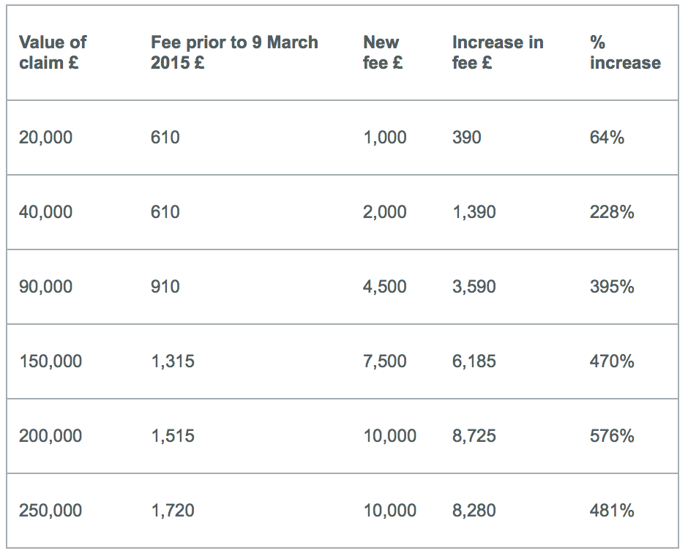The width and height of the screenshot is (688, 556).
Task: Click the '% increase' column header
Action: 625,52
